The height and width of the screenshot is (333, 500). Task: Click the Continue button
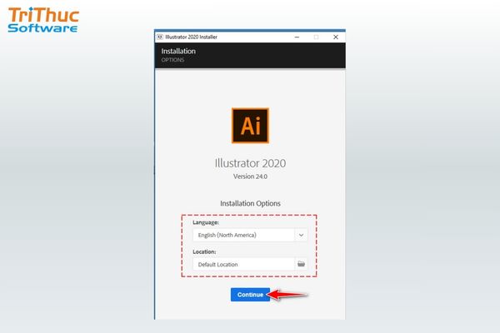tap(250, 295)
